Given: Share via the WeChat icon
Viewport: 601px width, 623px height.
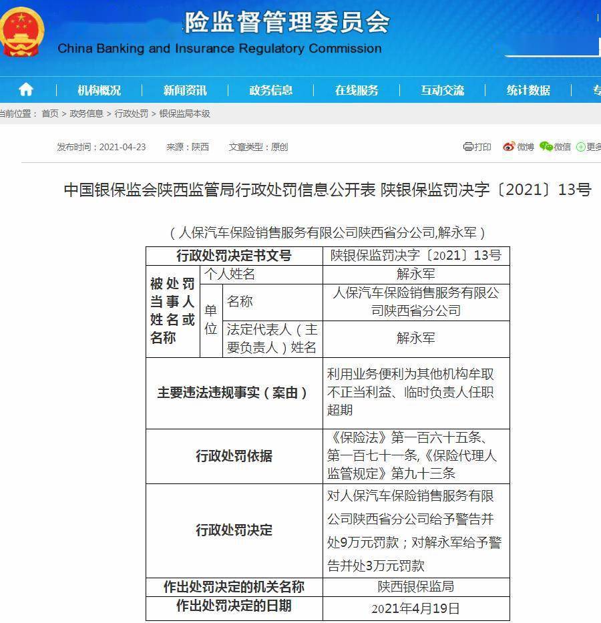Looking at the screenshot, I should tap(546, 147).
